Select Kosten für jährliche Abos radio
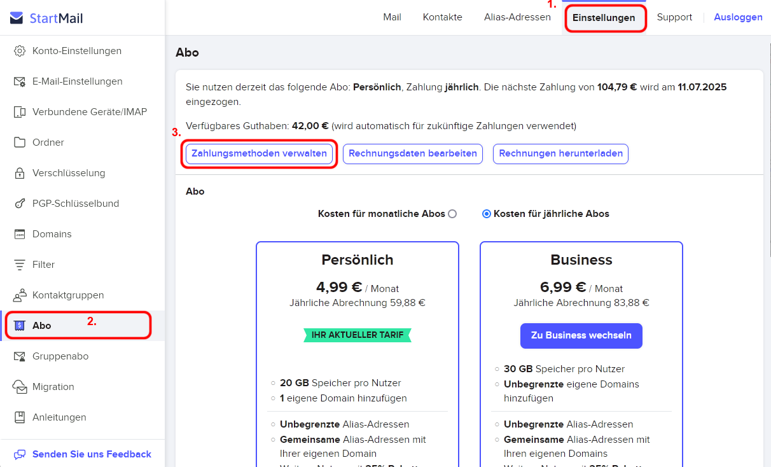771x467 pixels. click(x=487, y=214)
